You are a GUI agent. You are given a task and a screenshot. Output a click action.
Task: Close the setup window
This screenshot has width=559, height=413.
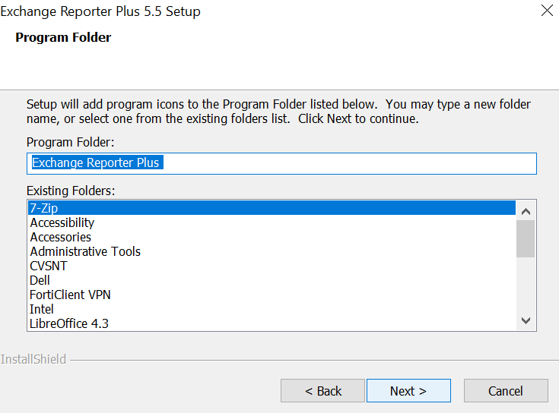tap(546, 11)
